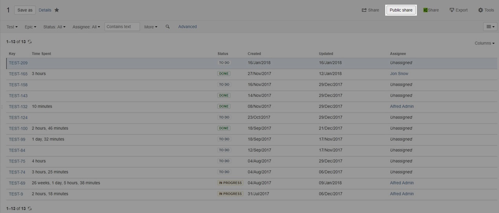Open the Export menu

[458, 10]
